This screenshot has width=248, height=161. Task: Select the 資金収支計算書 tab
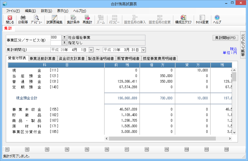coord(72,58)
